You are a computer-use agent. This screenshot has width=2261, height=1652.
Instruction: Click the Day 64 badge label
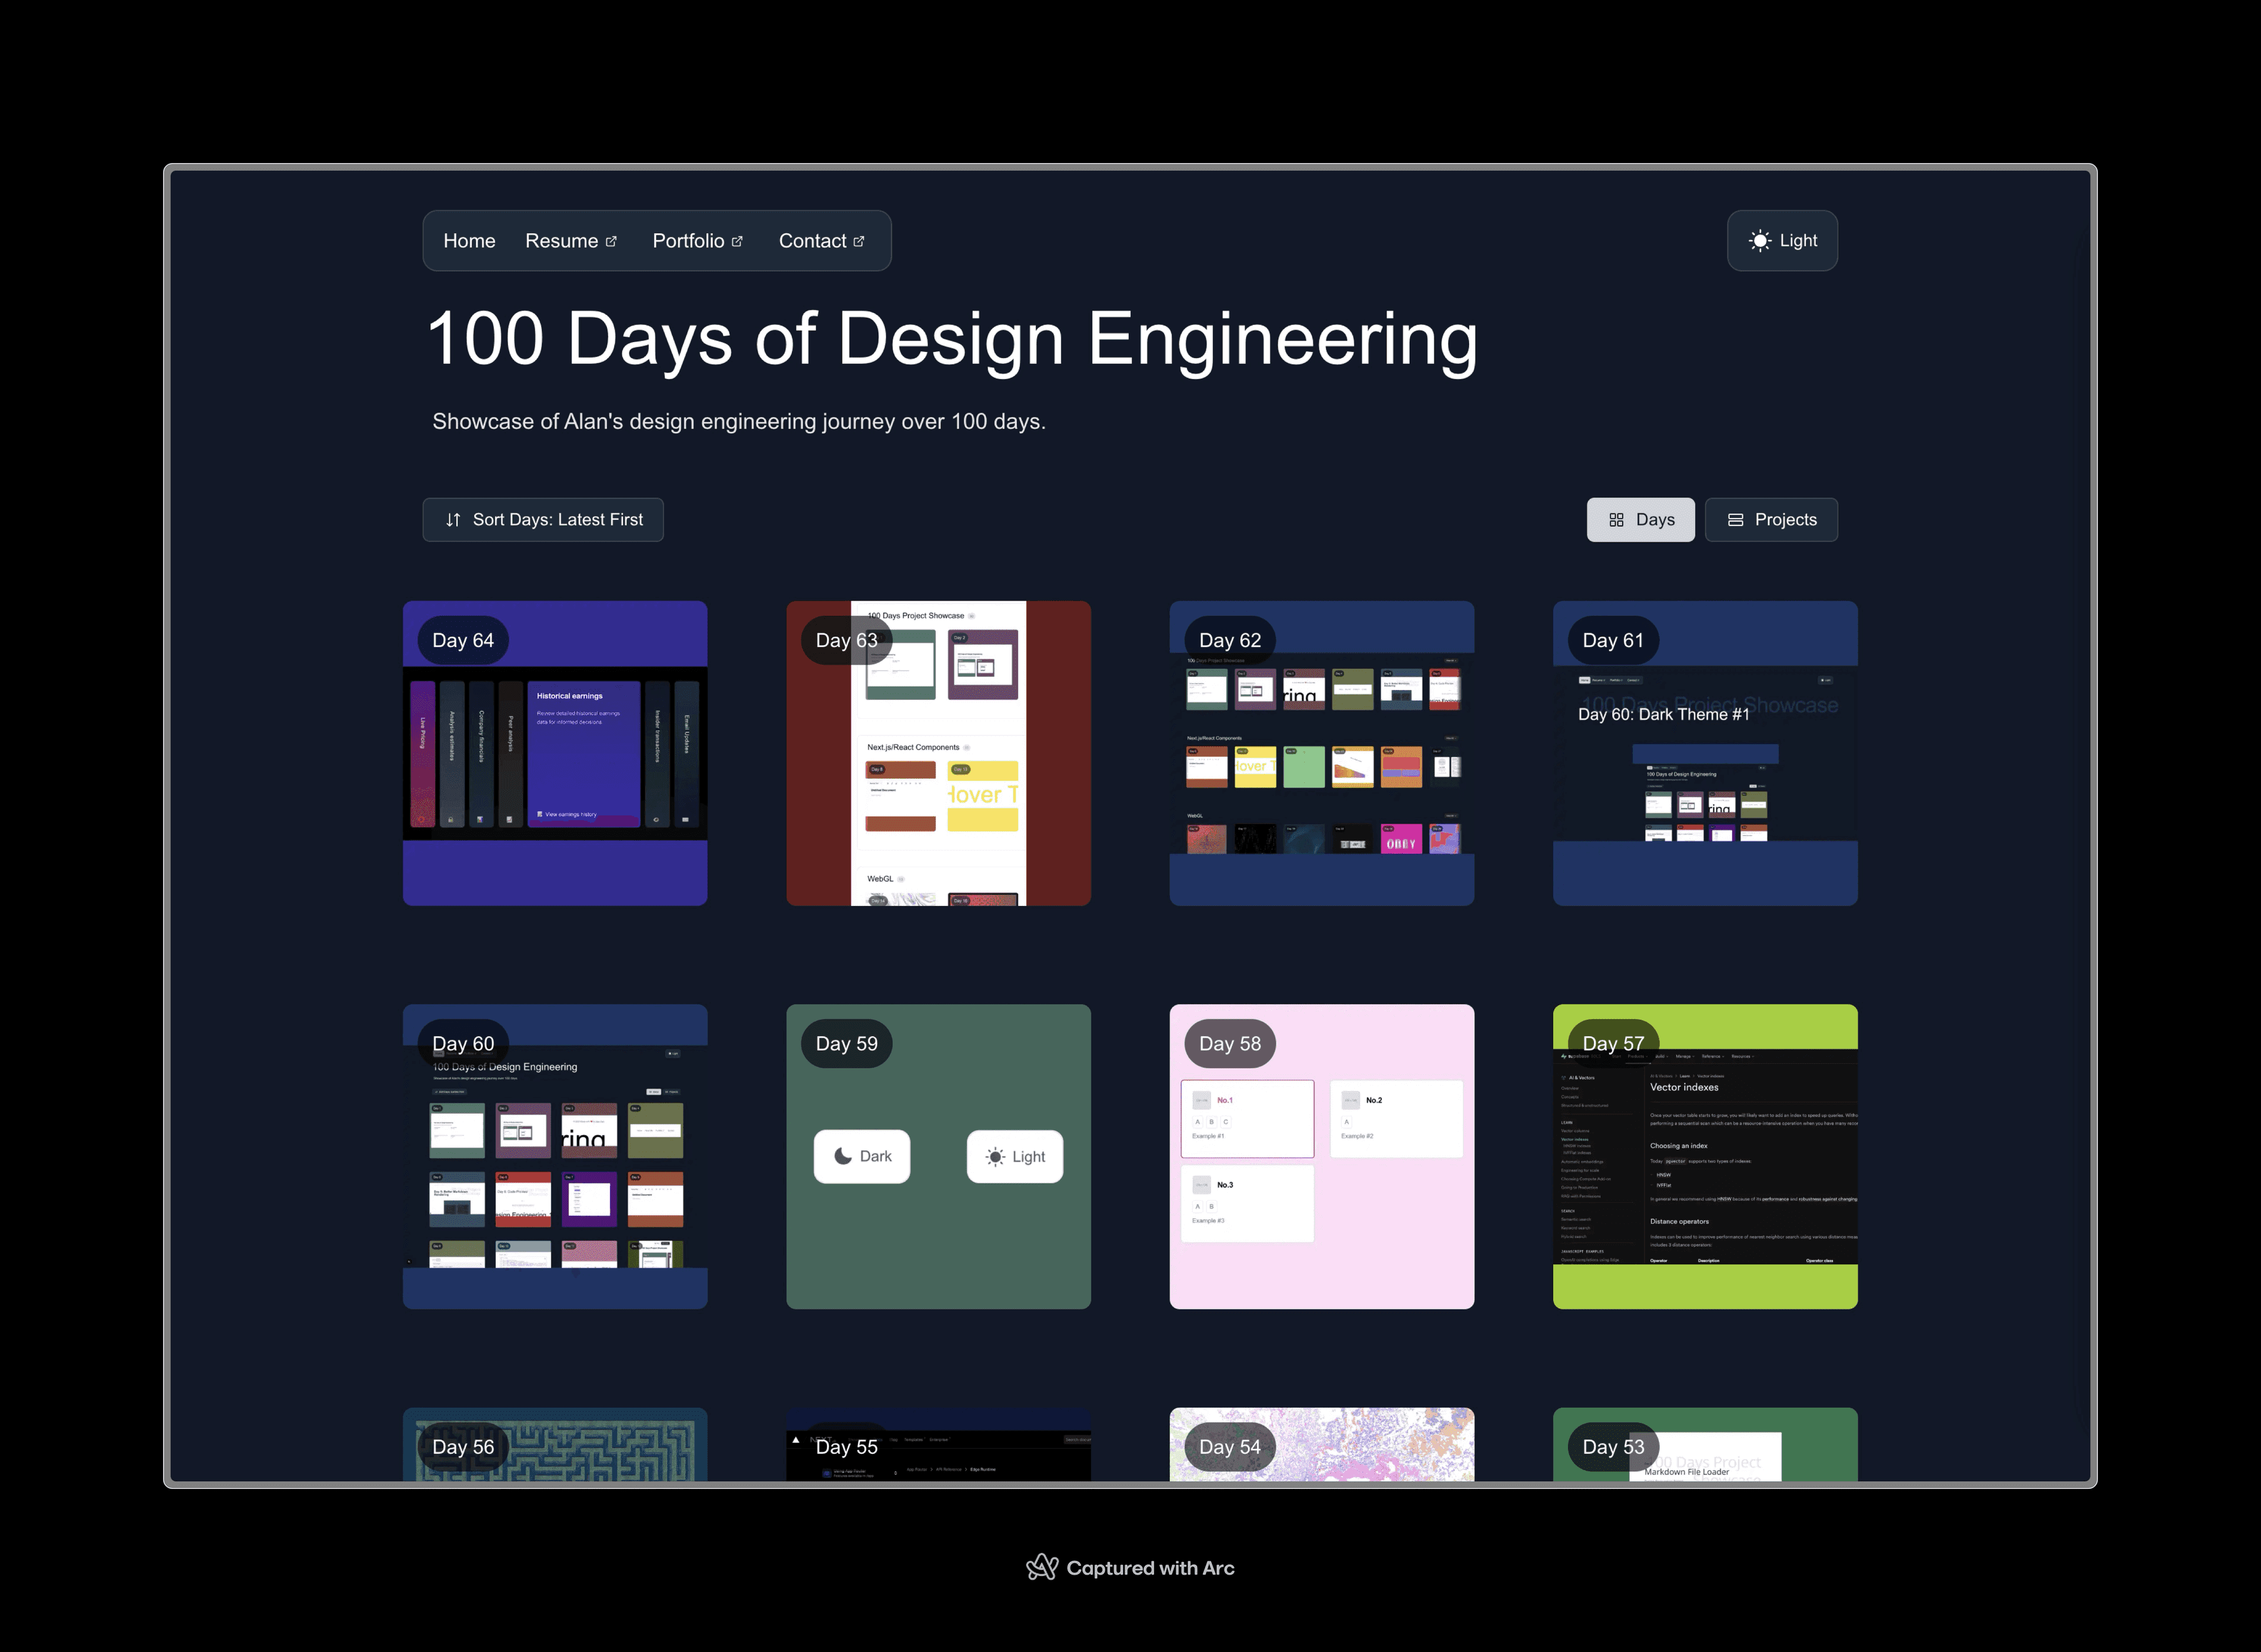point(463,640)
